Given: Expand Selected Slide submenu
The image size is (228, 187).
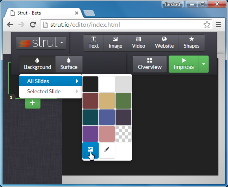Looking at the screenshot, I should click(51, 91).
